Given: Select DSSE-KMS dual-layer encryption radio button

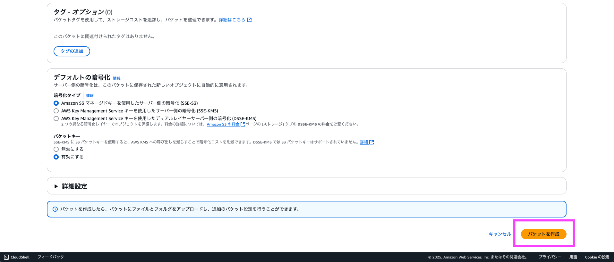Looking at the screenshot, I should pyautogui.click(x=56, y=119).
